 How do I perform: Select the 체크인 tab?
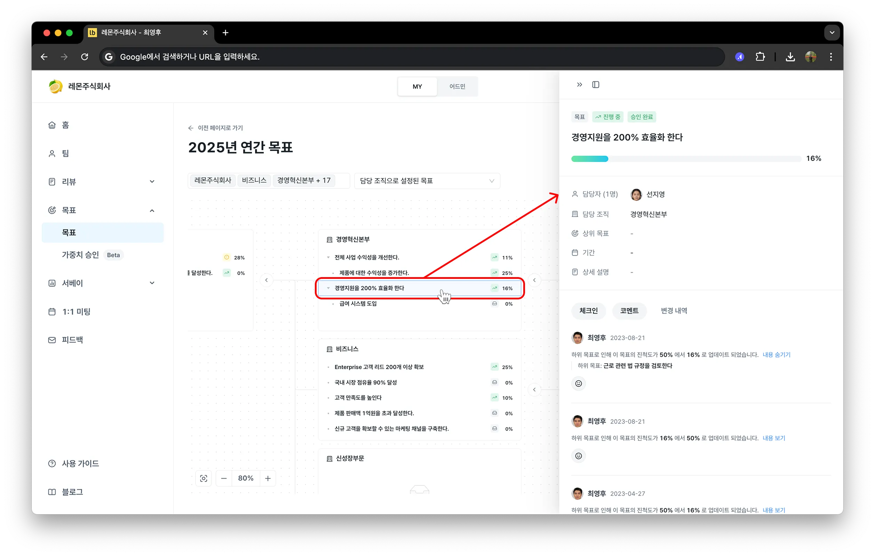(588, 311)
